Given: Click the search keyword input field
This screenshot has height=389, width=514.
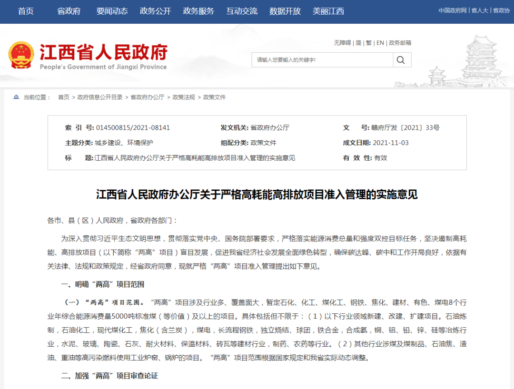Looking at the screenshot, I should pos(323,60).
